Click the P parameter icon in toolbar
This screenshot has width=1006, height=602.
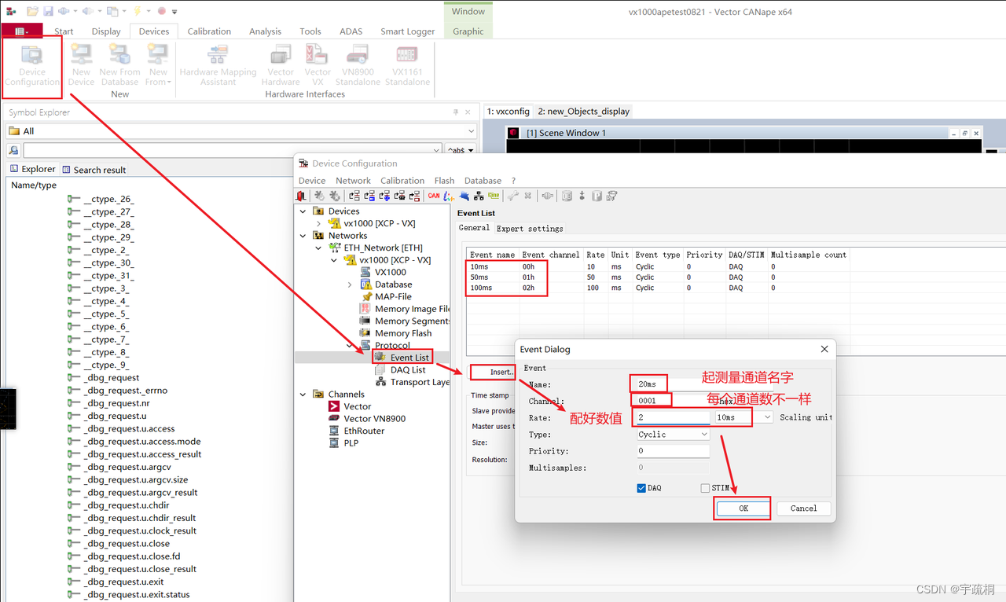[x=597, y=196]
